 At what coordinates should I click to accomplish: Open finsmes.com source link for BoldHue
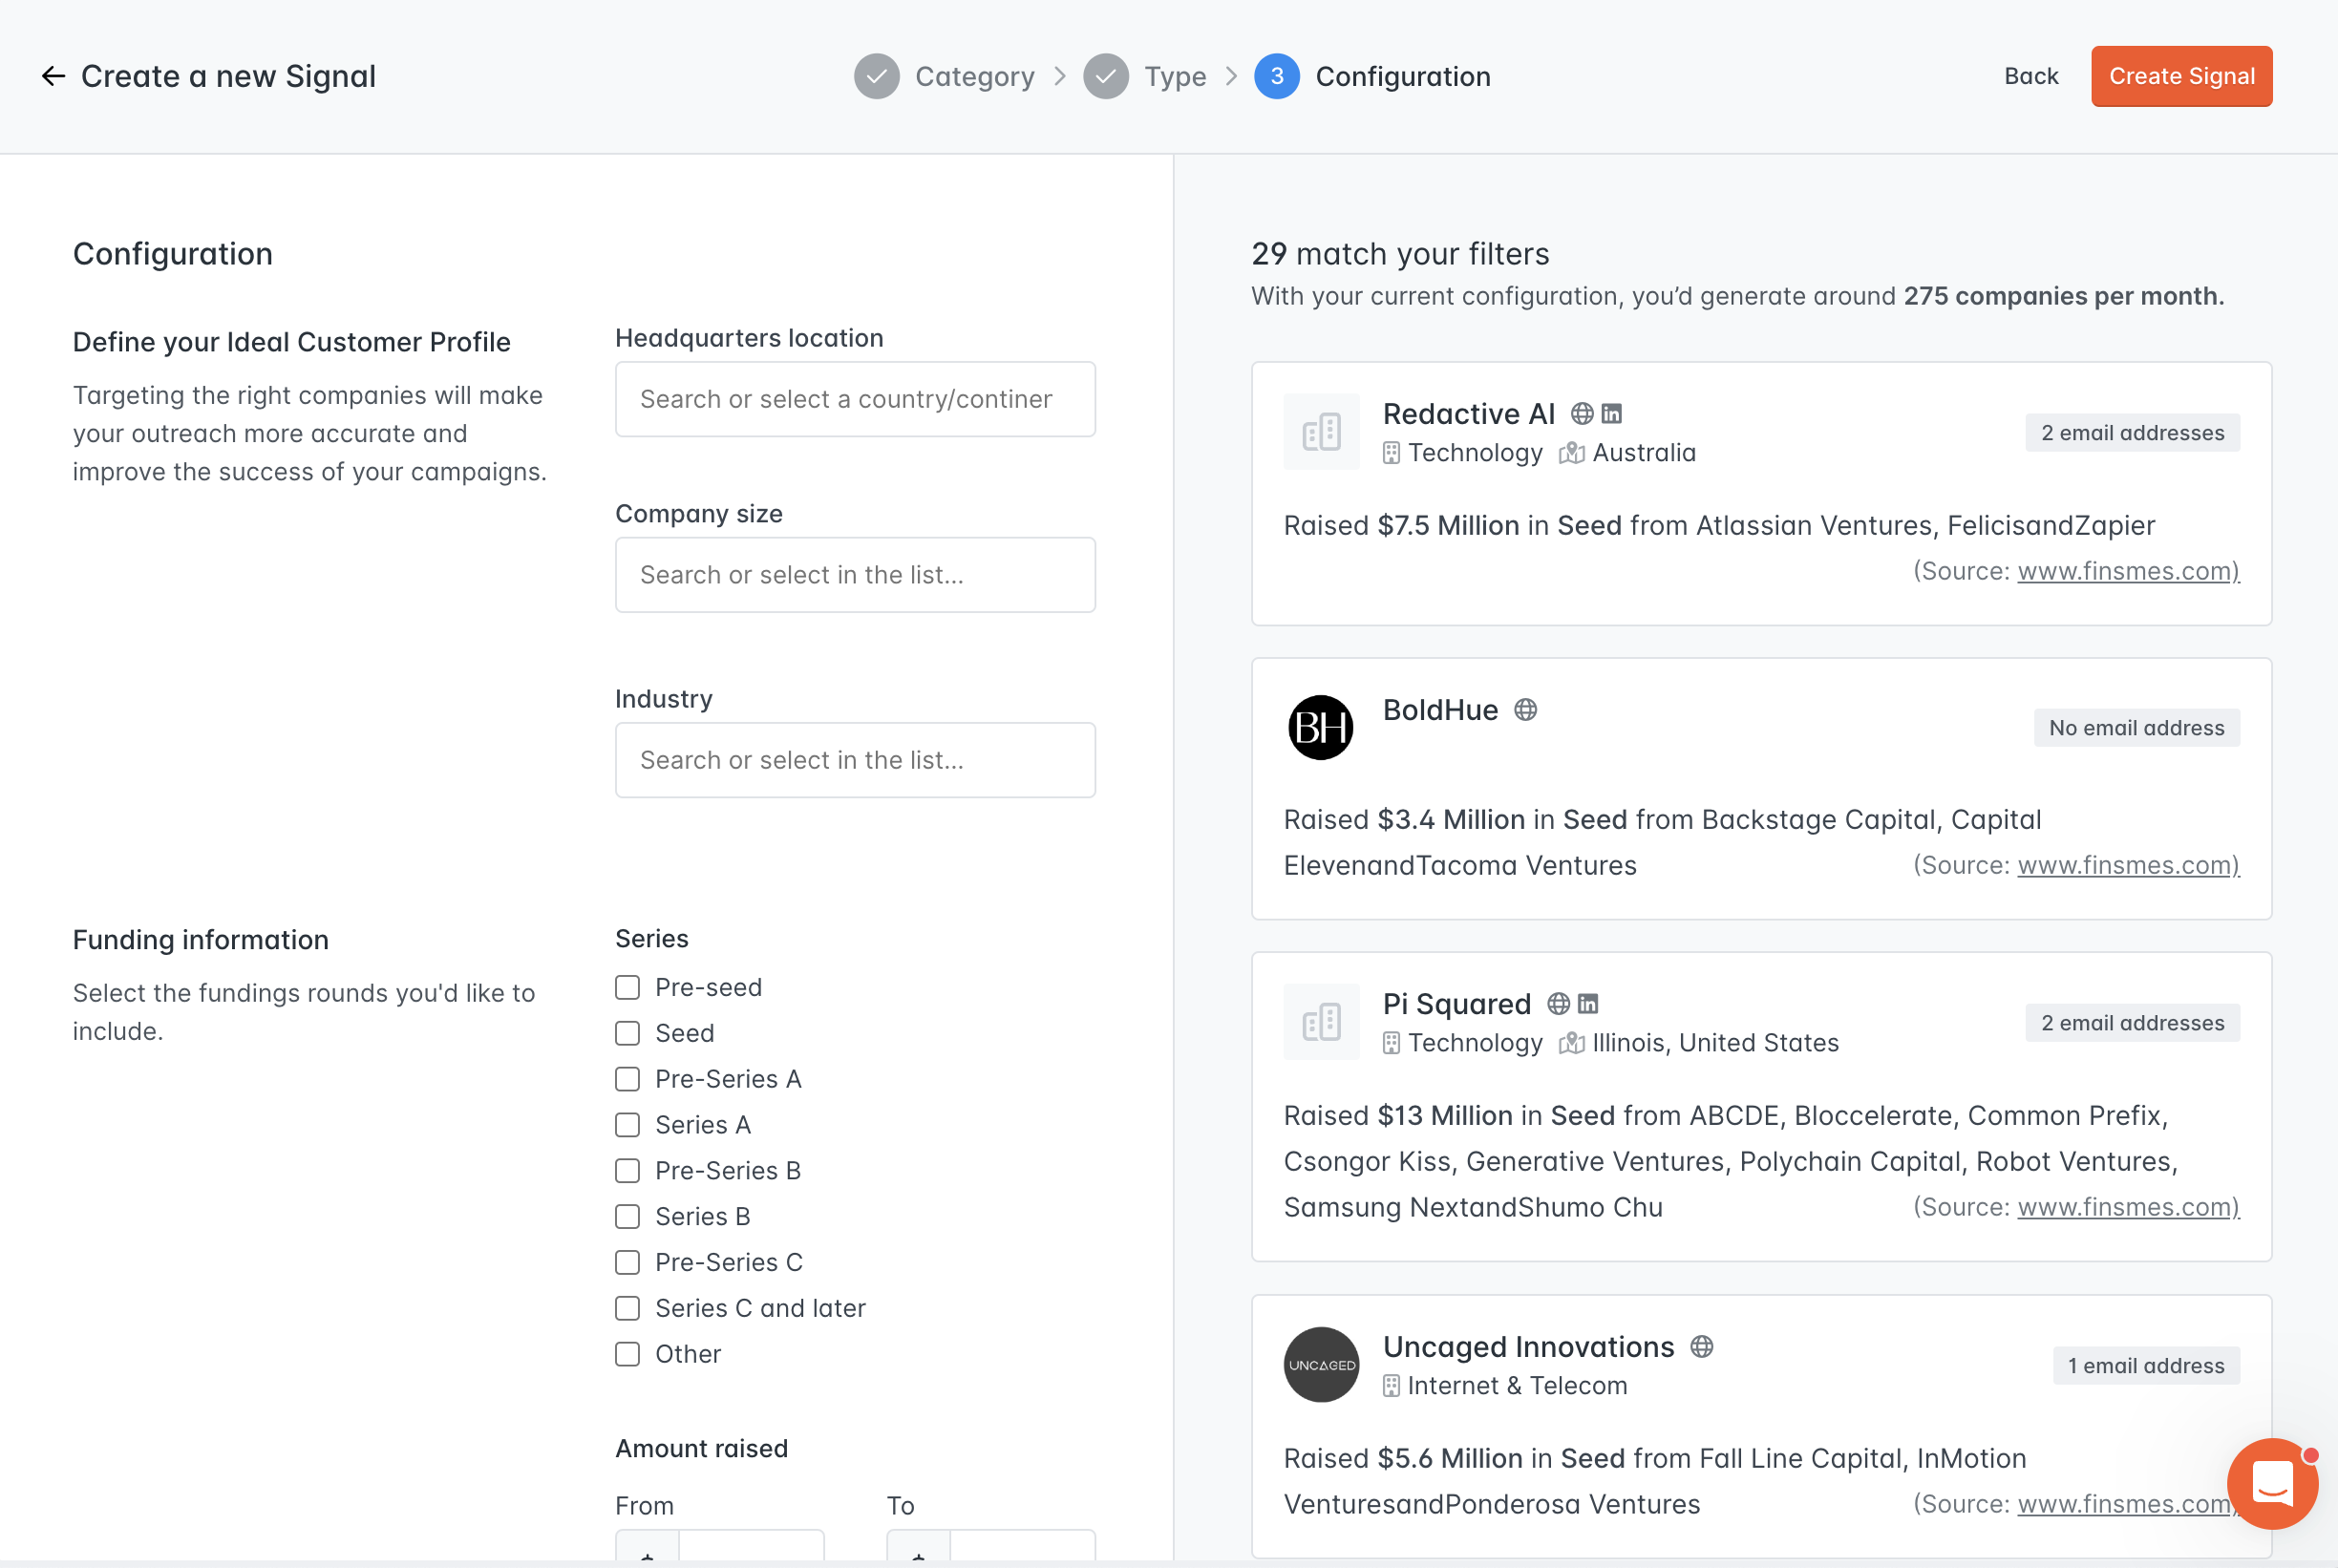[2127, 865]
